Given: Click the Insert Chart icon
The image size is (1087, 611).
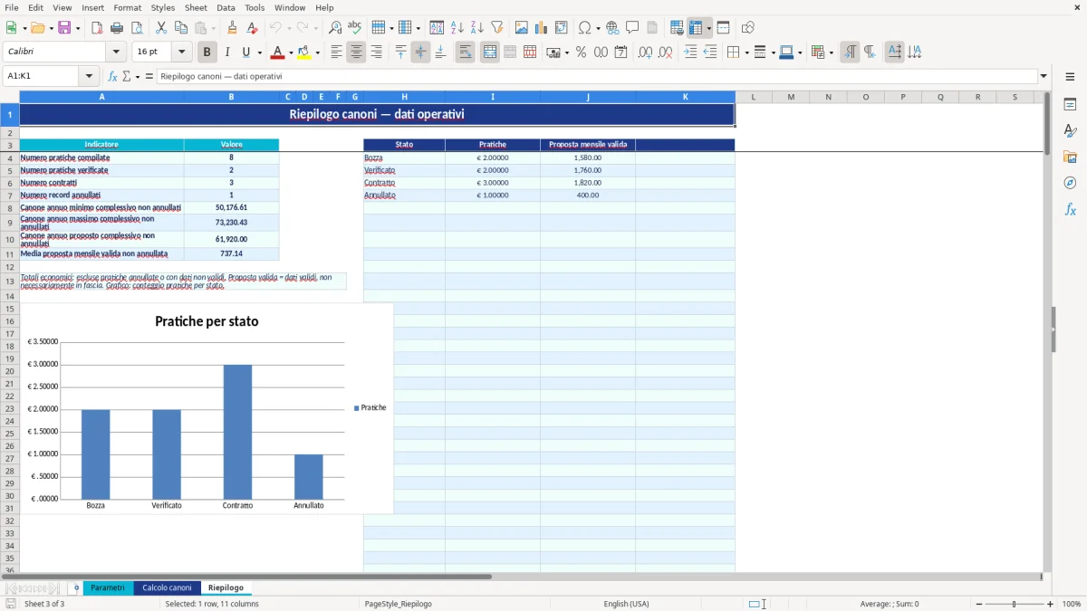Looking at the screenshot, I should tap(542, 28).
